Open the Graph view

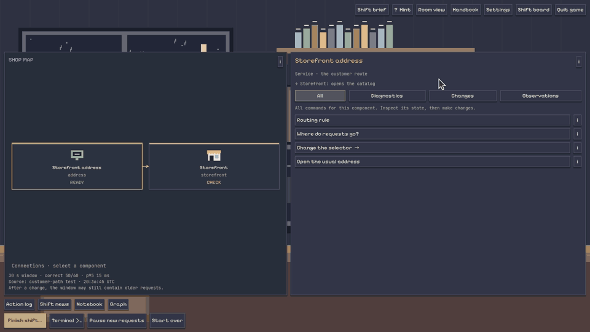118,304
